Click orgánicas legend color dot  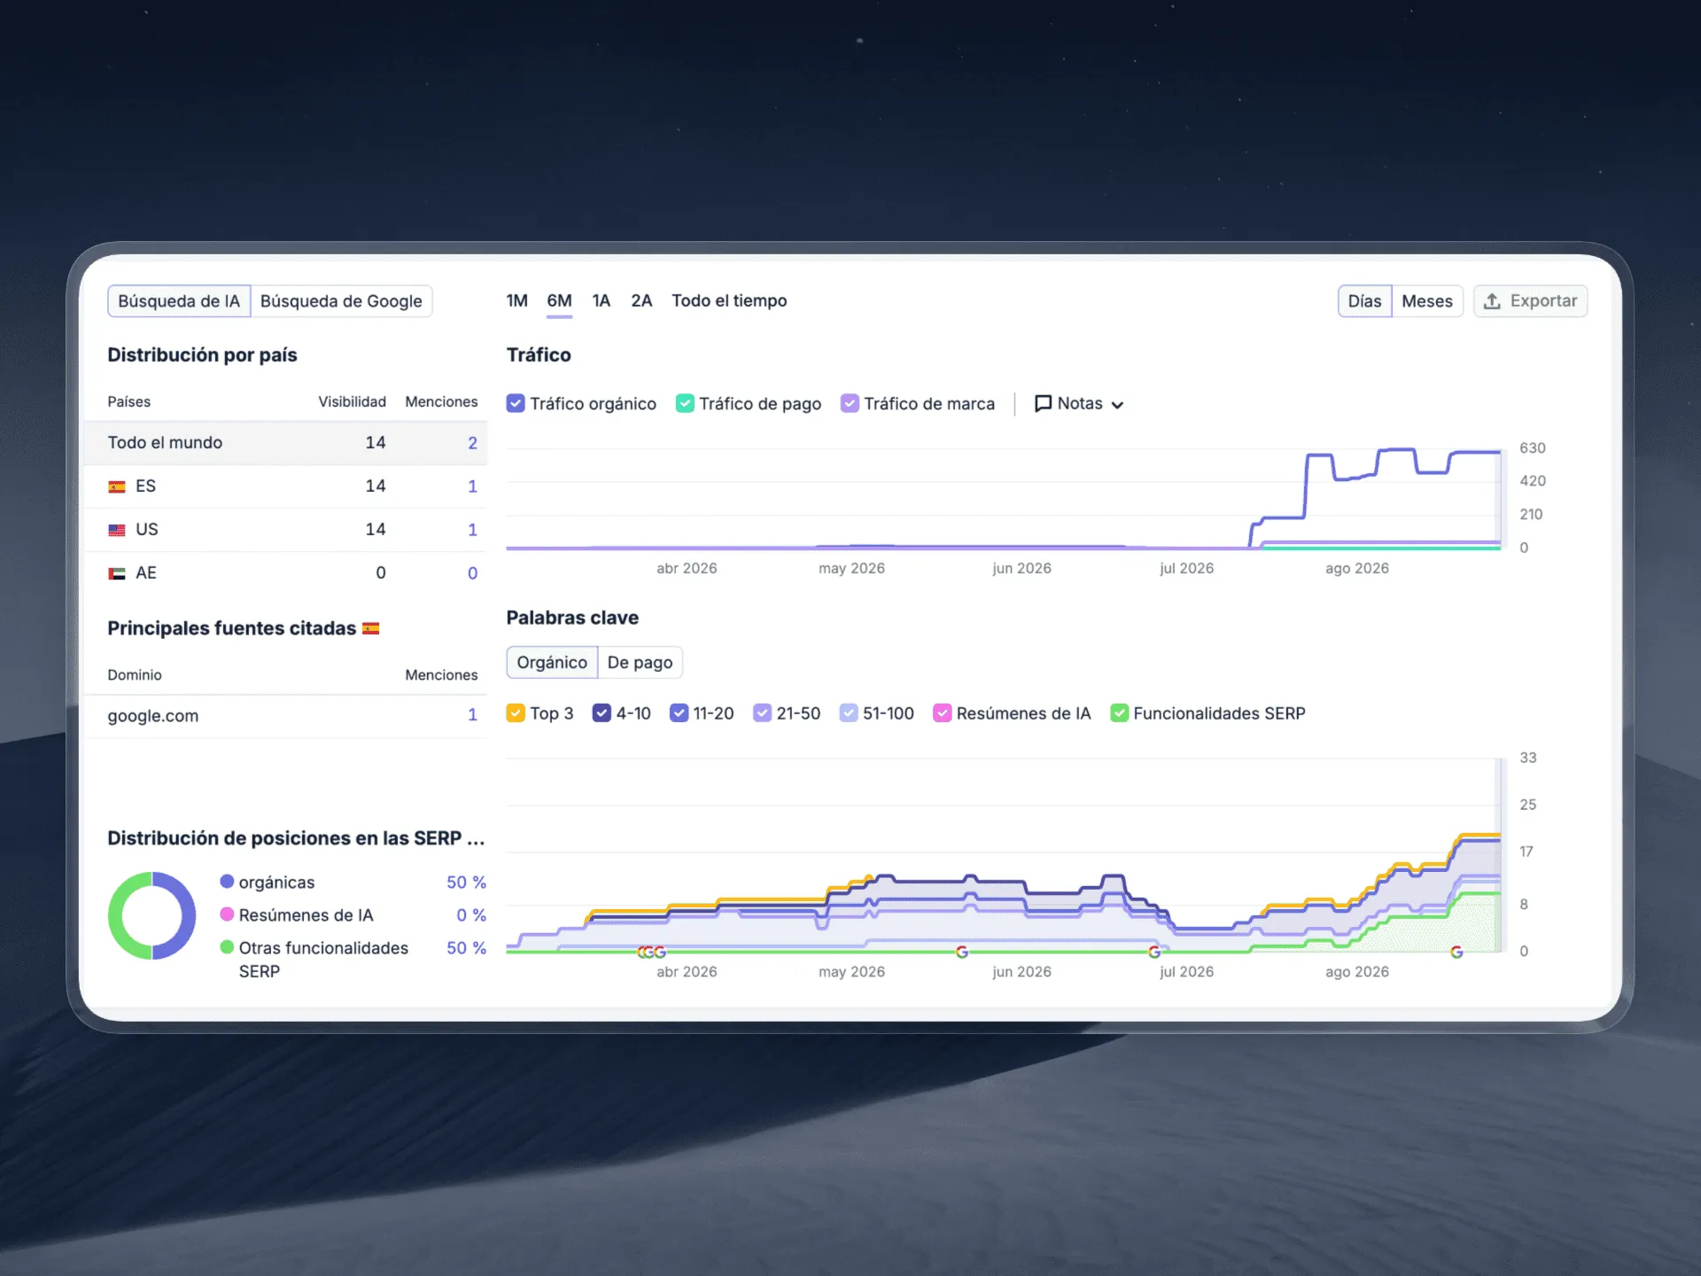(227, 882)
